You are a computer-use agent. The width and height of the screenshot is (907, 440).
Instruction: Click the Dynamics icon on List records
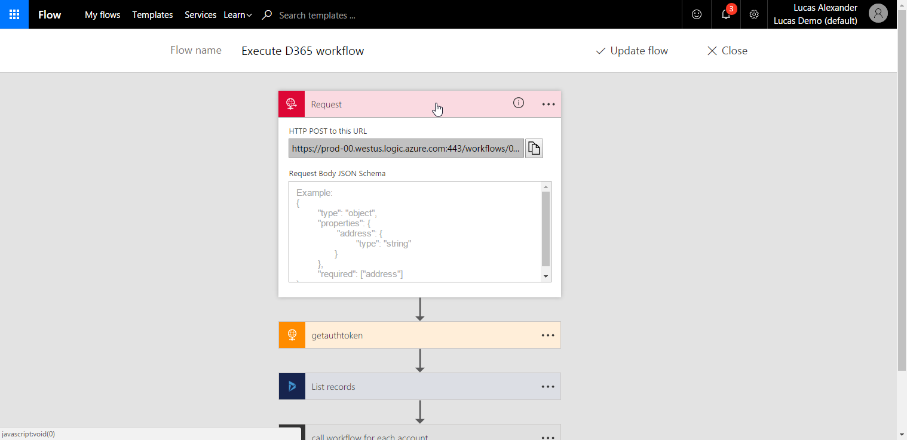point(292,386)
